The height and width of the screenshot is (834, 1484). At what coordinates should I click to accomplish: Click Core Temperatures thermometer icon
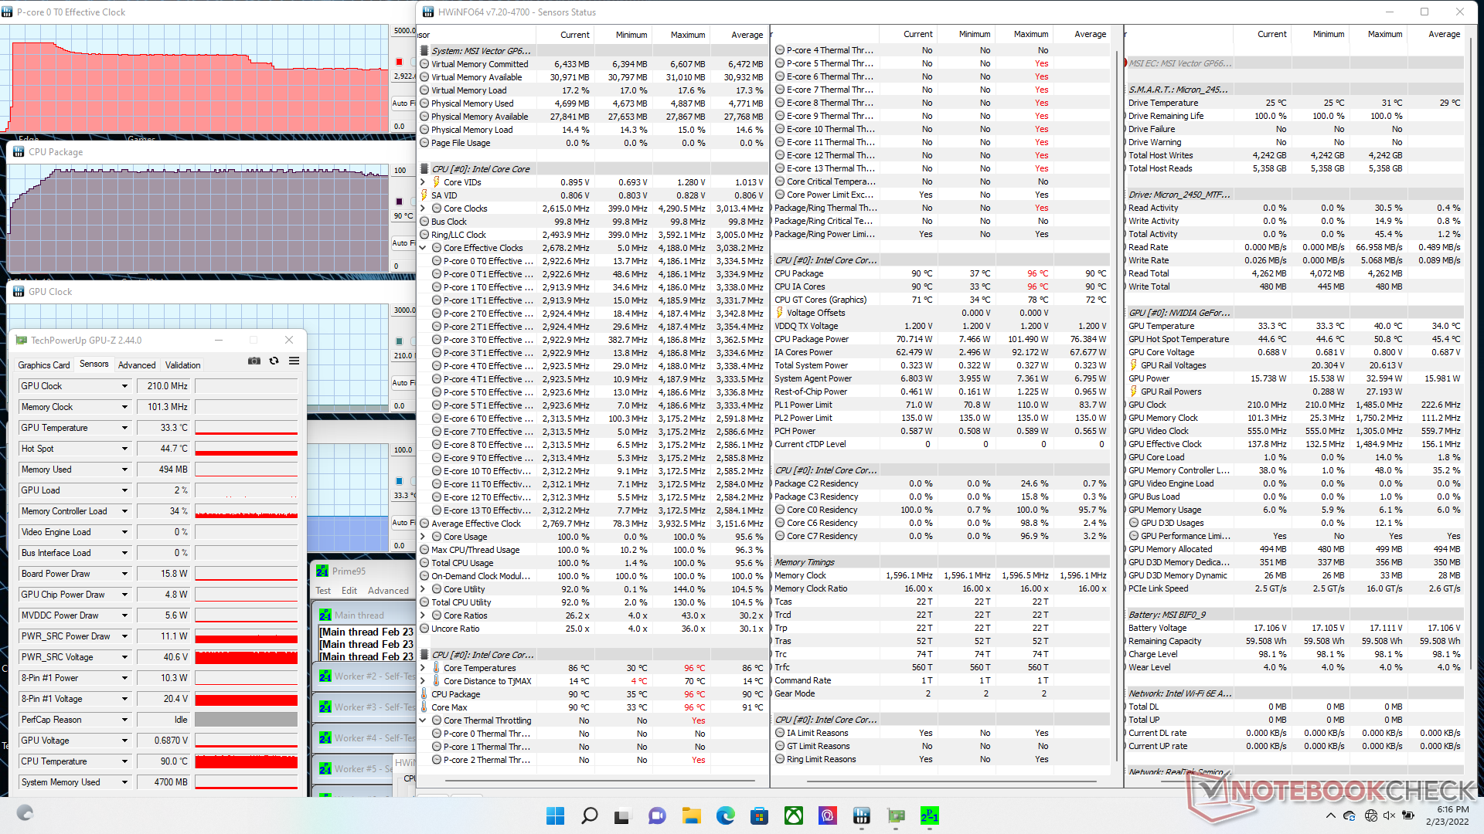(x=437, y=668)
